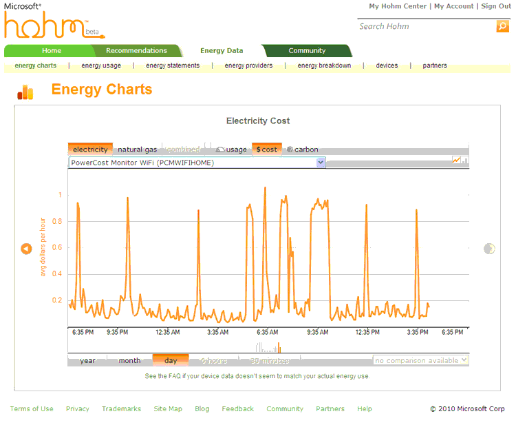Open the Recommendations tab

coord(136,51)
